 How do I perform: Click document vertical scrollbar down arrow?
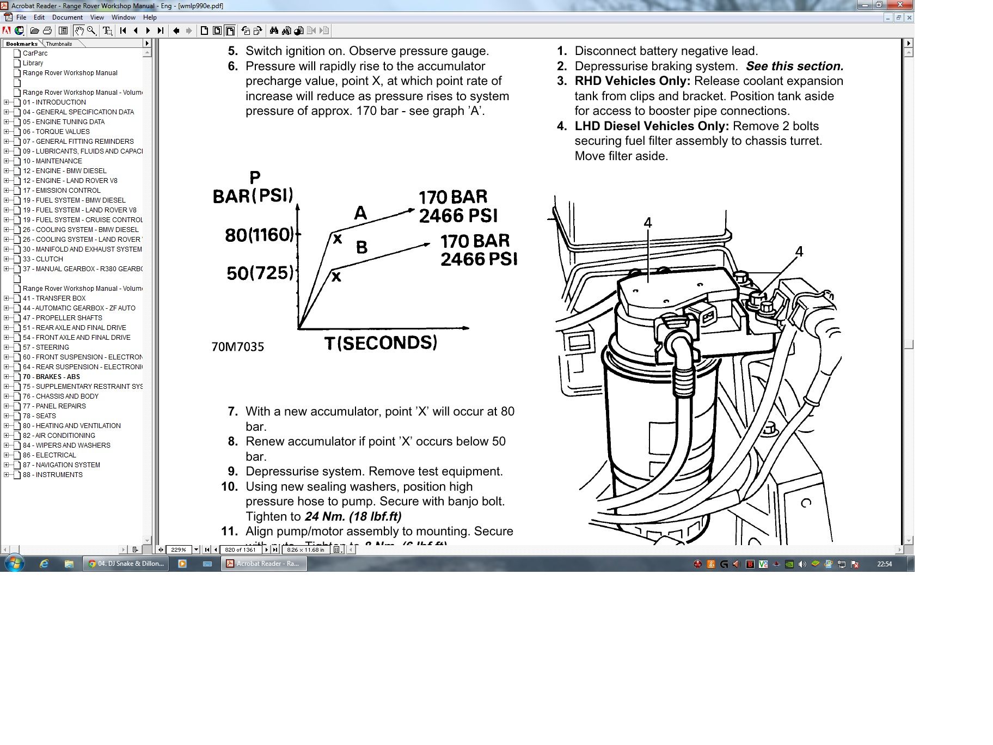(909, 541)
